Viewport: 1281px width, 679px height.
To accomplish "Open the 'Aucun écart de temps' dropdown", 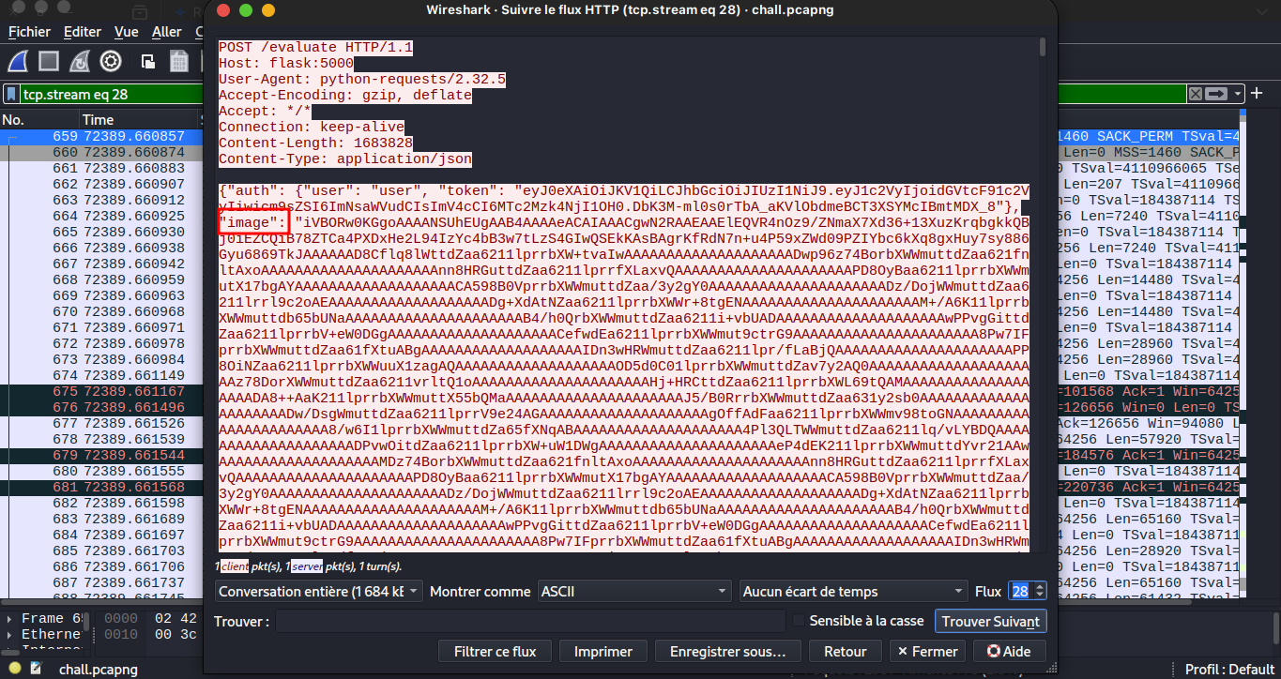I will click(852, 592).
